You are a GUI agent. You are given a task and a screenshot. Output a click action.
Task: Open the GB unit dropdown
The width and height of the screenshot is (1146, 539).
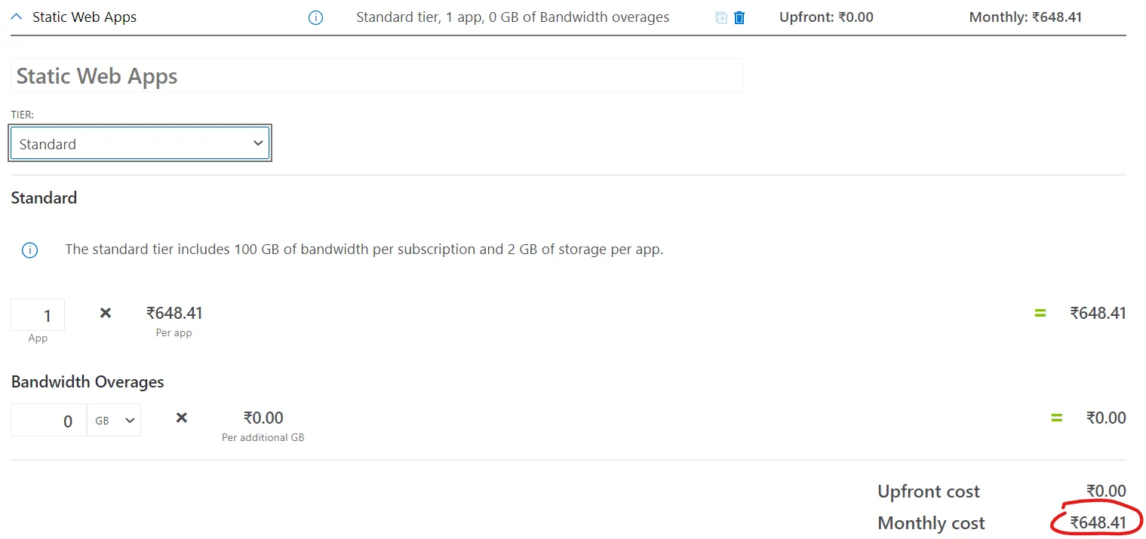coord(114,420)
